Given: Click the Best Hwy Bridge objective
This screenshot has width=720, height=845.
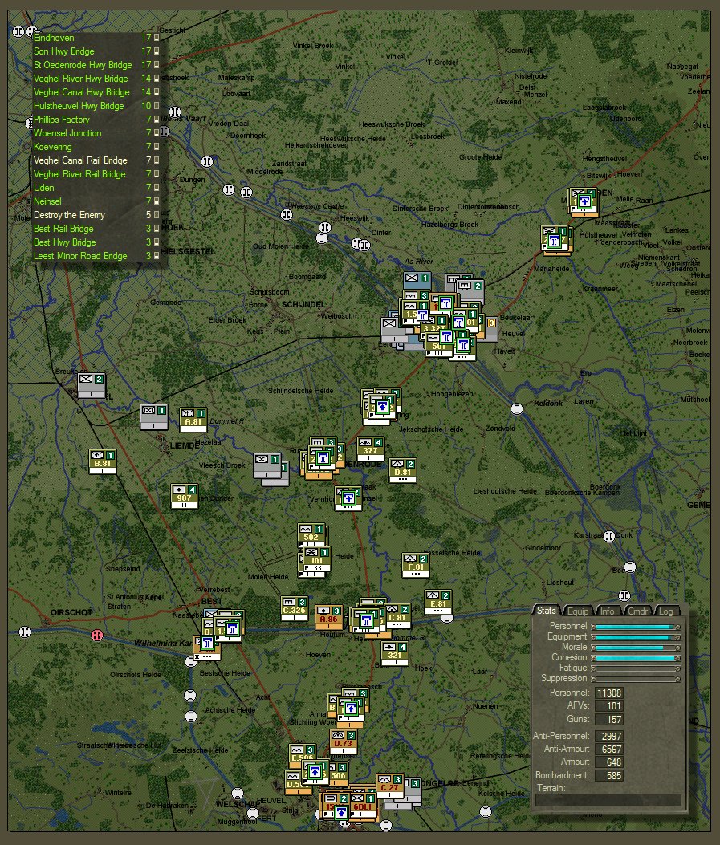Looking at the screenshot, I should click(x=65, y=242).
